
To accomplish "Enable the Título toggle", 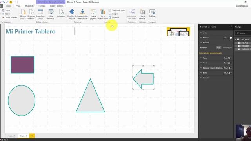I will [230, 58].
